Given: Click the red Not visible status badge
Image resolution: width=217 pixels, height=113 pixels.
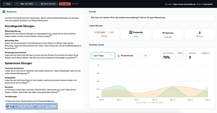Looking at the screenshot, I should click(x=65, y=4).
